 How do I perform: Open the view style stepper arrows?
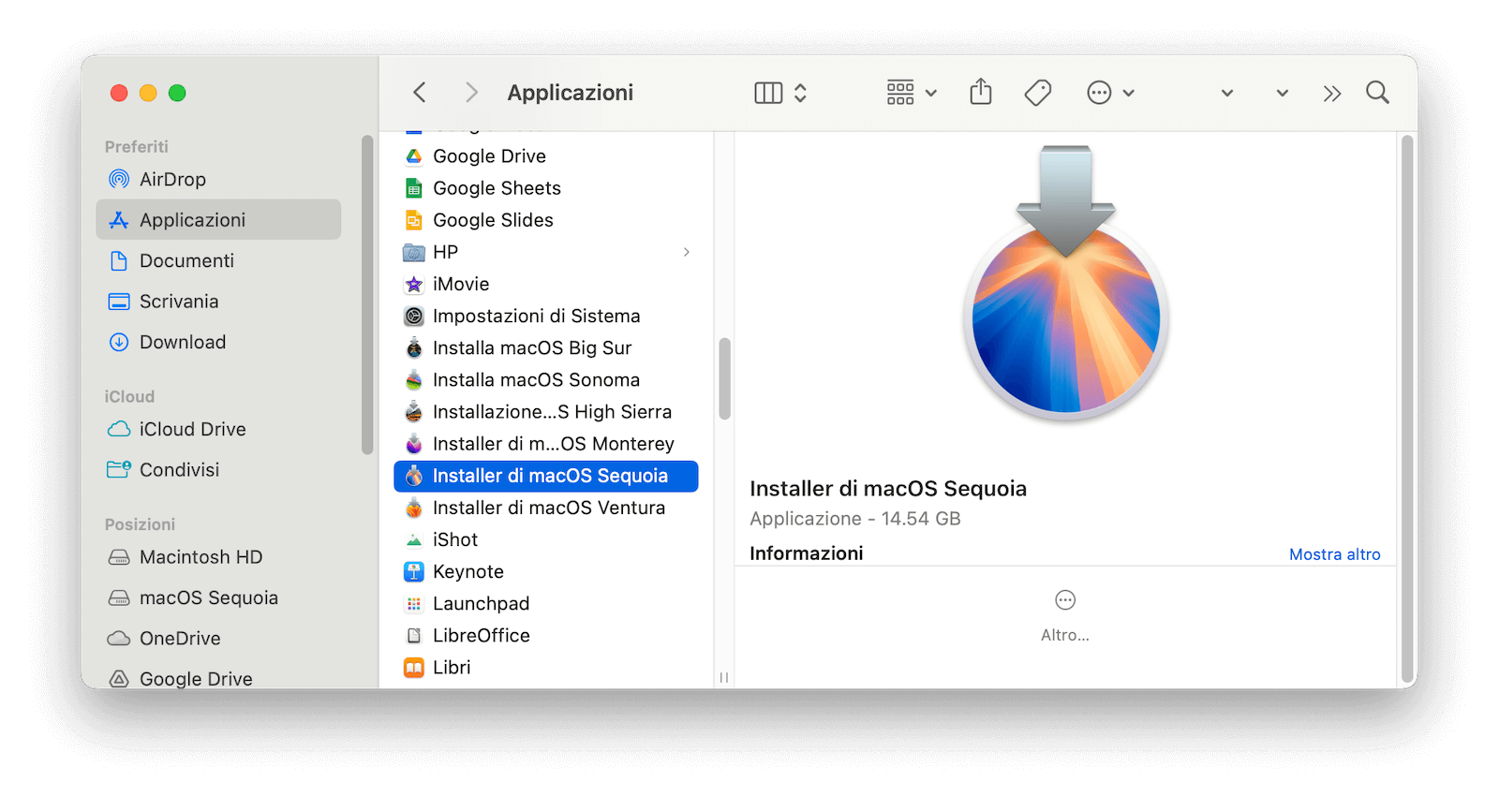(x=800, y=93)
